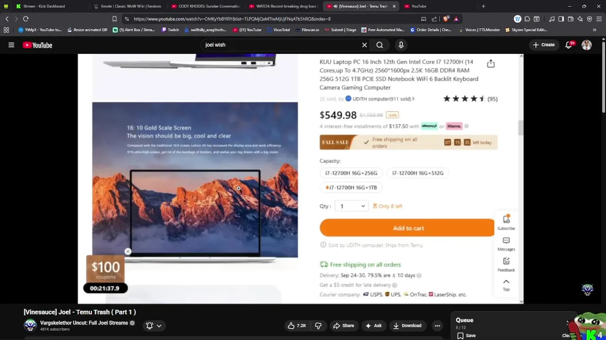Open the VirusTotal bookmark
Screen dimensions: 606x340
click(x=278, y=30)
